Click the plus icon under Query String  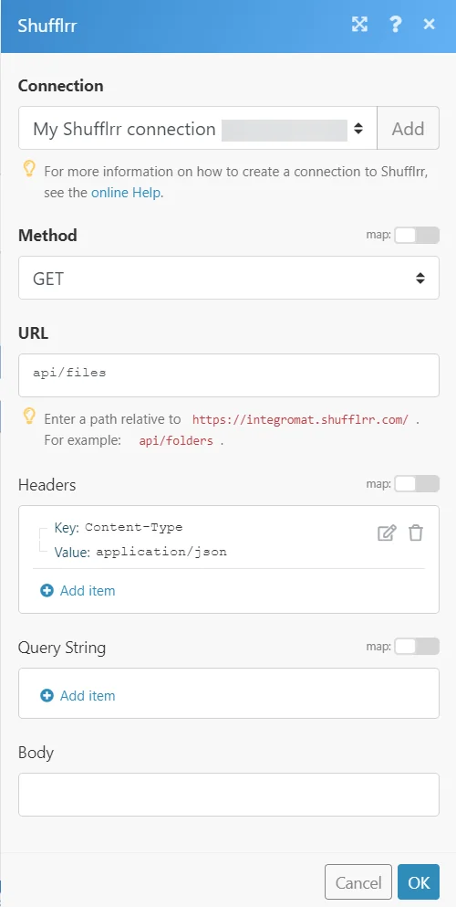[x=47, y=695]
